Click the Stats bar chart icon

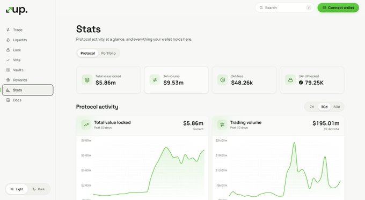click(8, 90)
